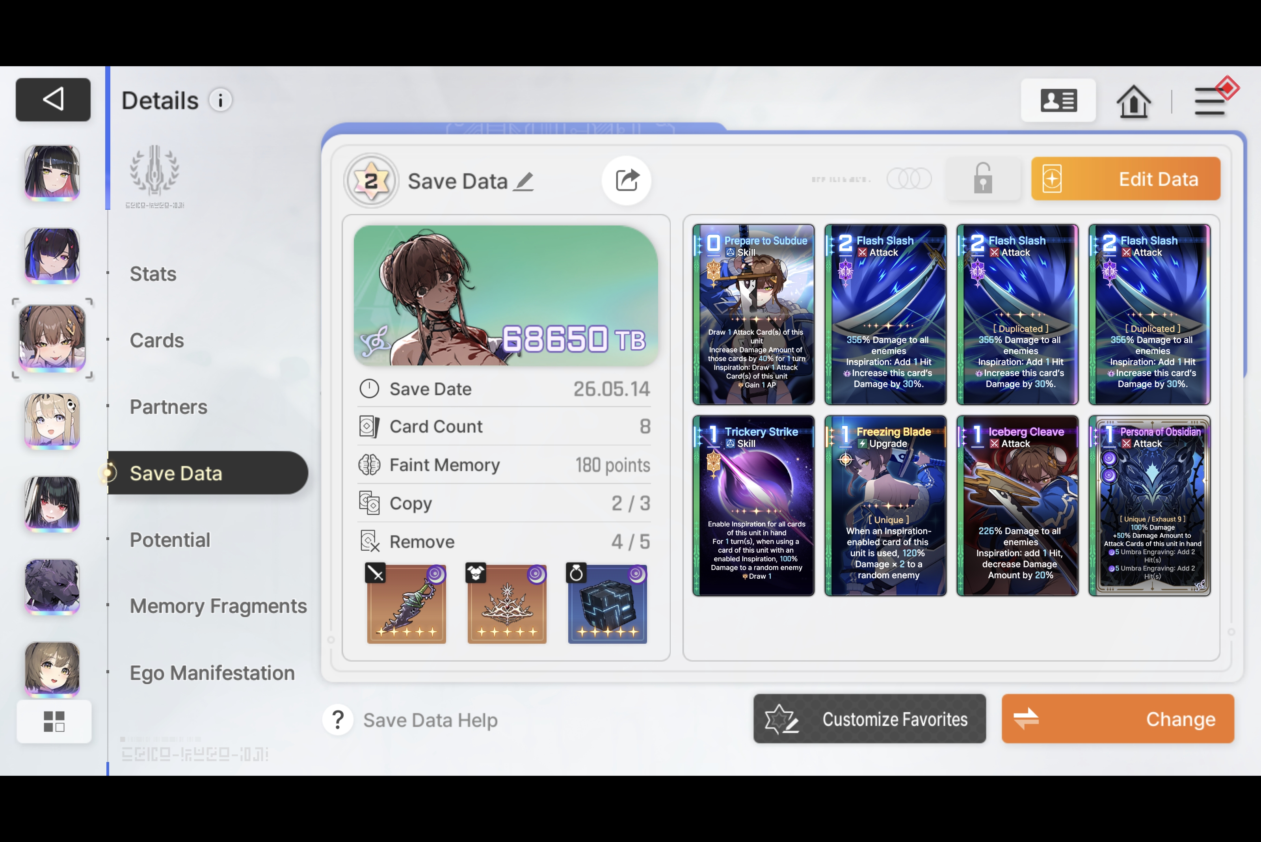Open the Ego Manifestation tab
This screenshot has height=842, width=1261.
[212, 673]
